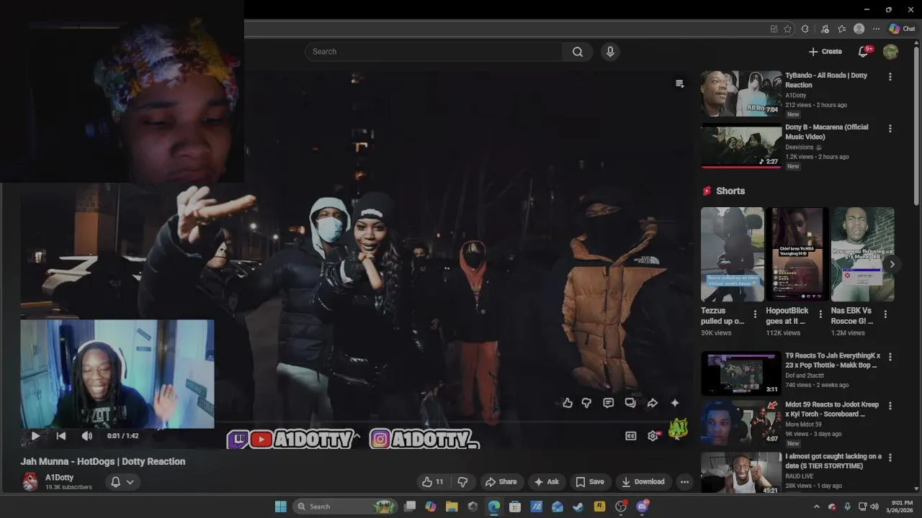The image size is (922, 518).
Task: Open YouTube notifications bell
Action: pos(864,52)
